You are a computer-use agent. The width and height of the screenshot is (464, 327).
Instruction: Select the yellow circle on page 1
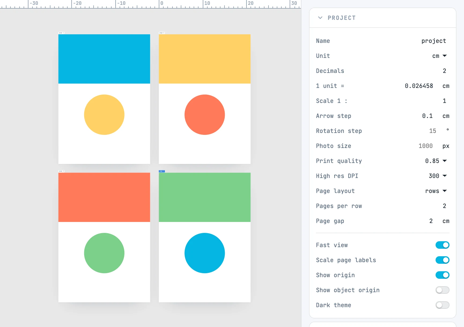[104, 115]
